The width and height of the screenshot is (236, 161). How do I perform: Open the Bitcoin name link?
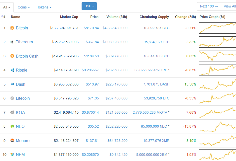[x=22, y=28]
